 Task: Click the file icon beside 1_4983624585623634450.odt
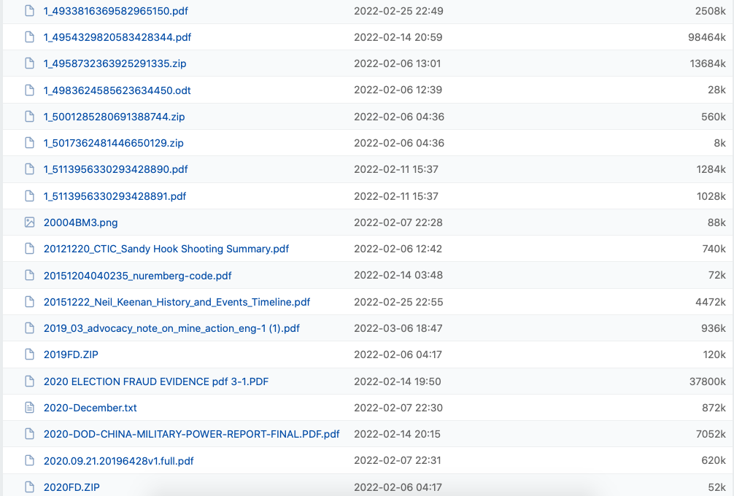[x=29, y=90]
